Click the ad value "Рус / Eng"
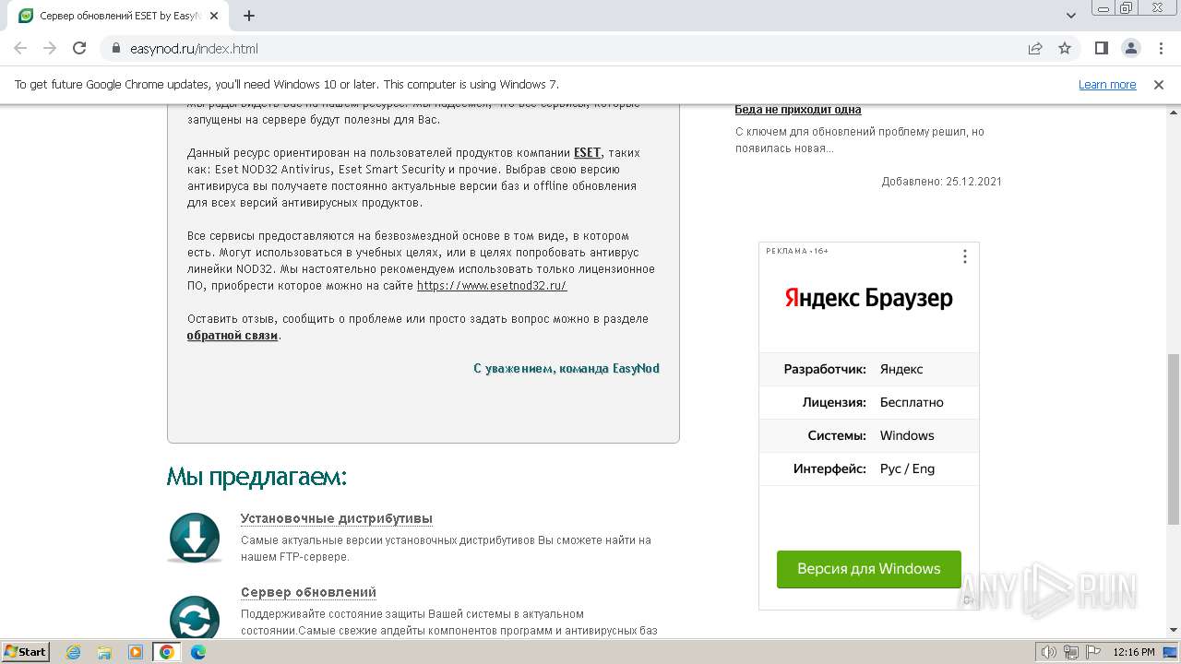This screenshot has height=664, width=1181. [x=907, y=468]
